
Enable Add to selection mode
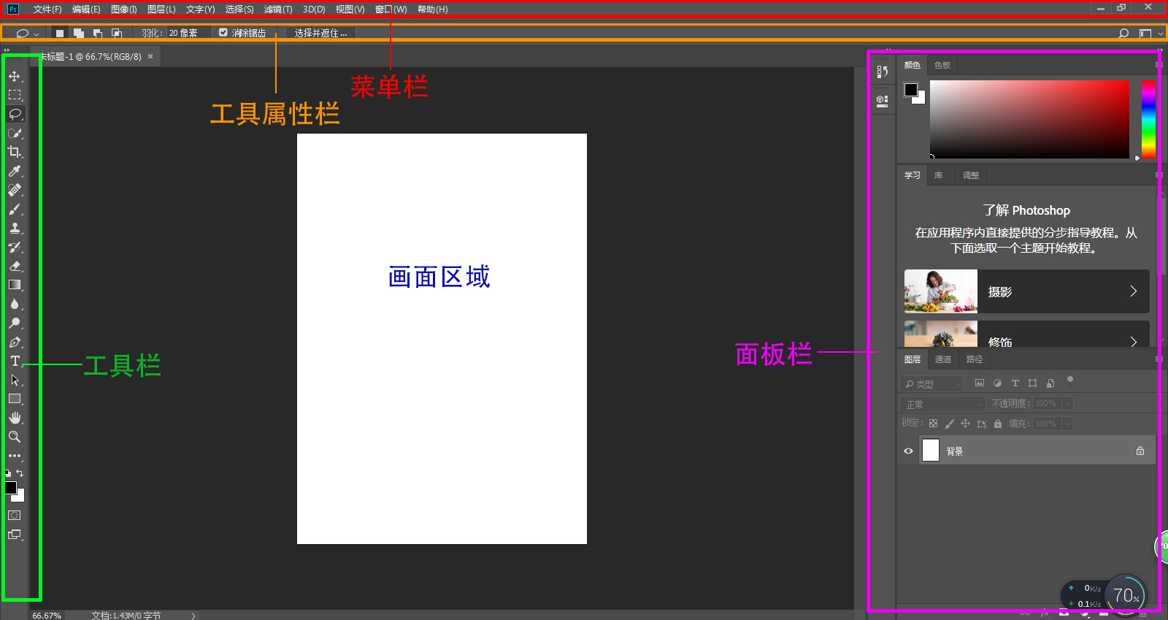pyautogui.click(x=79, y=33)
